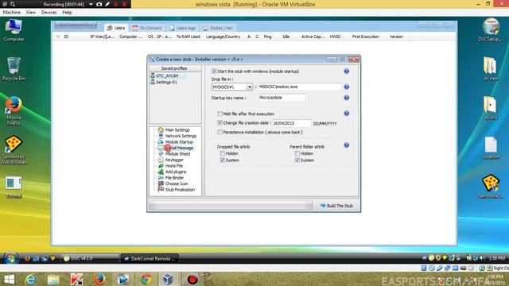This screenshot has width=509, height=286.
Task: Switch to DarkComet Remote taskbar item
Action: click(x=150, y=258)
